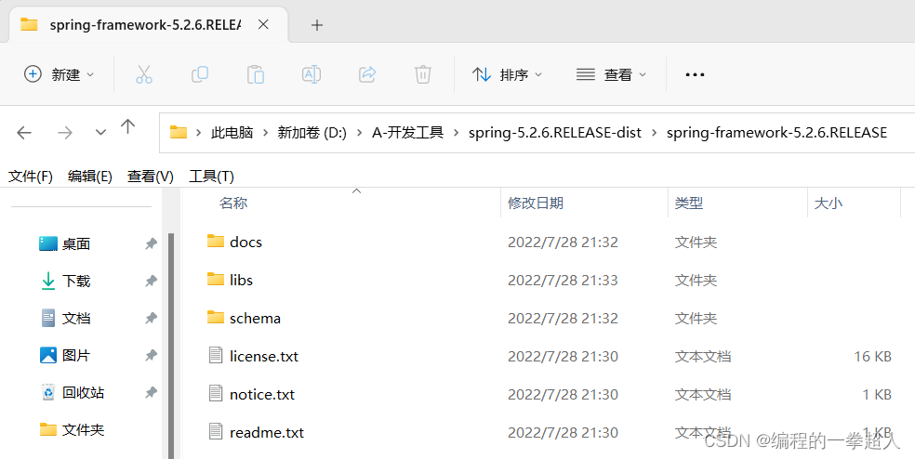Close the spring-framework tab

click(263, 24)
